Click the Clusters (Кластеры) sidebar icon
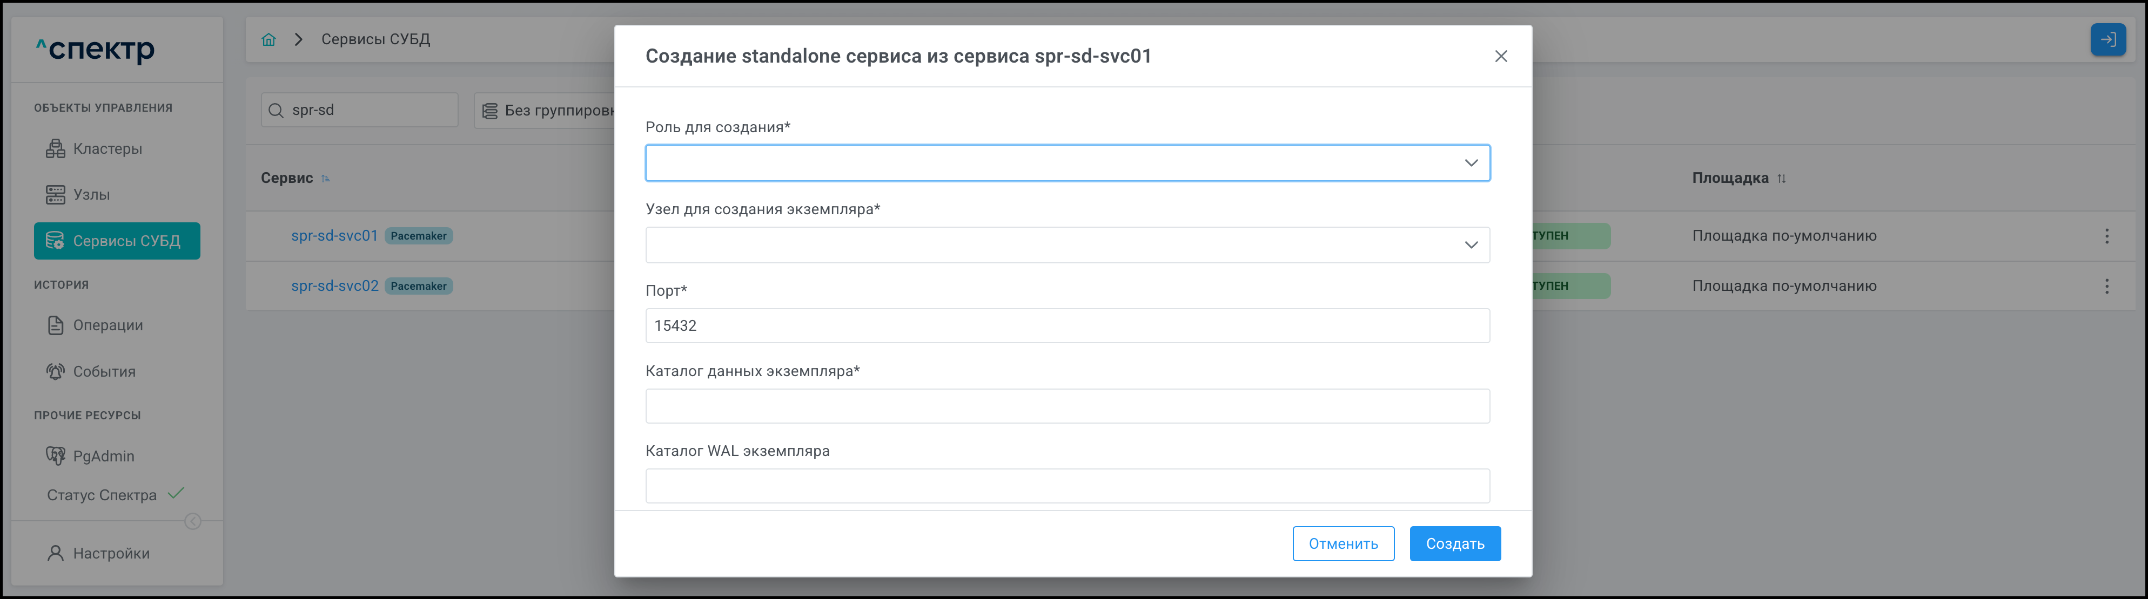Image resolution: width=2148 pixels, height=599 pixels. coord(56,149)
